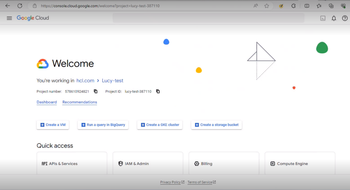Click the shield icon on IAM & Admin card
The image size is (350, 190).
tap(121, 164)
